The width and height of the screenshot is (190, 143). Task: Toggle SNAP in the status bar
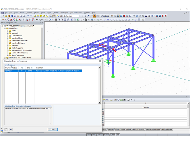88,135
